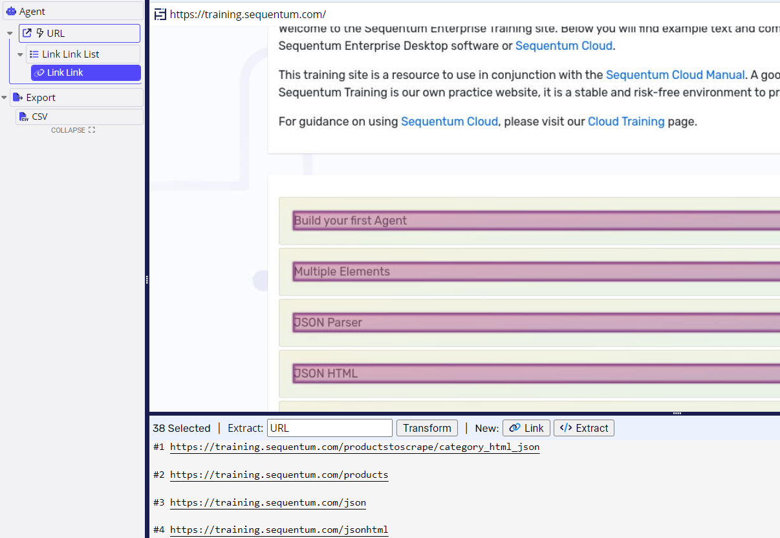Viewport: 780px width, 538px height.
Task: Click the New Link button
Action: click(526, 428)
